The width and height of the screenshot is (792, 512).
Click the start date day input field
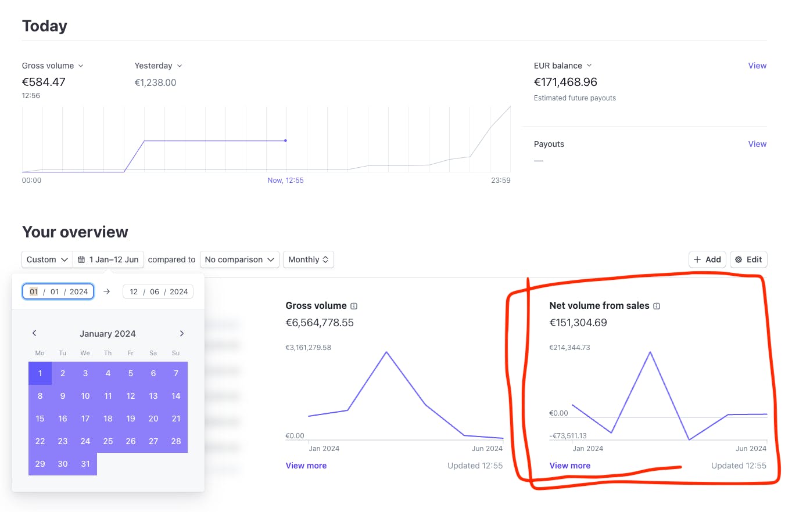coord(34,291)
